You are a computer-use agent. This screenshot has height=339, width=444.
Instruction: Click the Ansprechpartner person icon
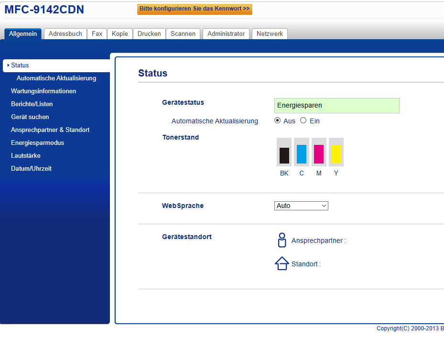[x=282, y=240]
